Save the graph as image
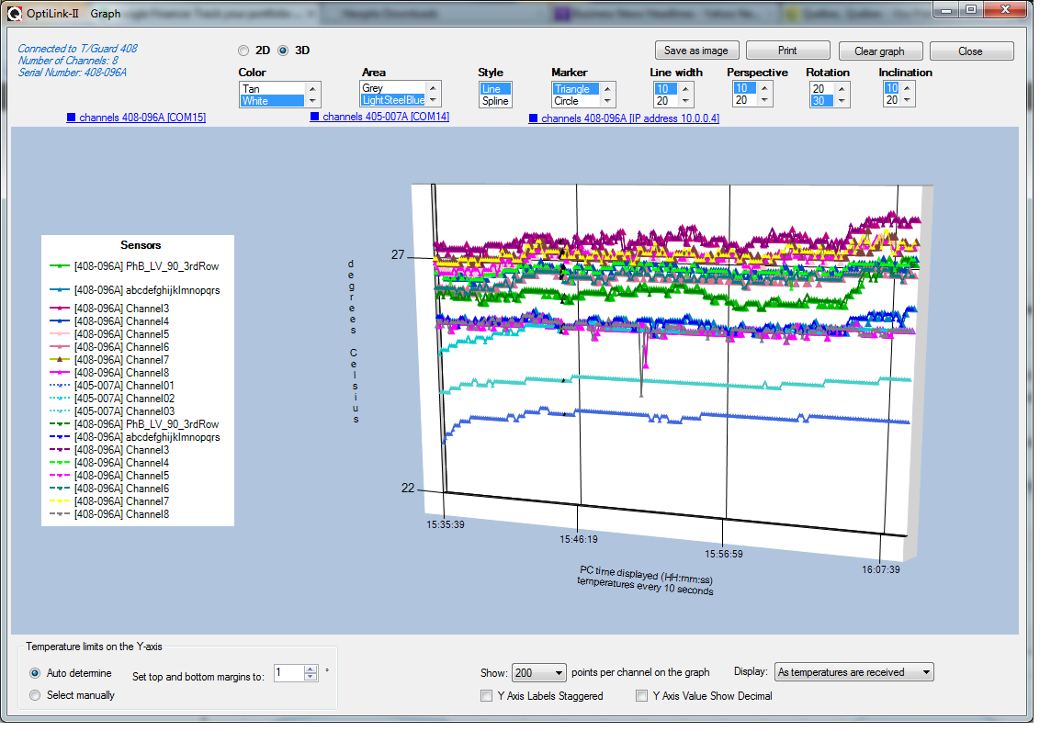Viewport: 1051px width, 731px height. pos(695,51)
